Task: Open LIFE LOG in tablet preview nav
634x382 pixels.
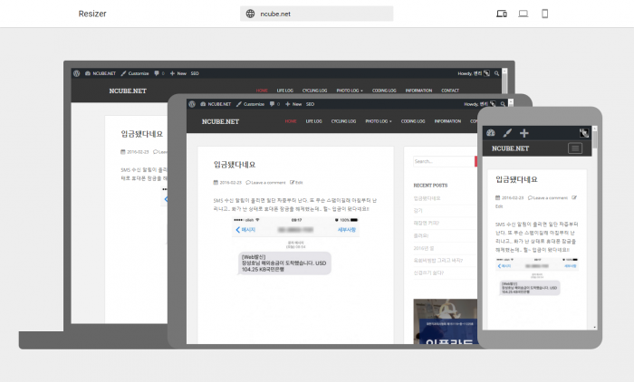Action: 313,121
